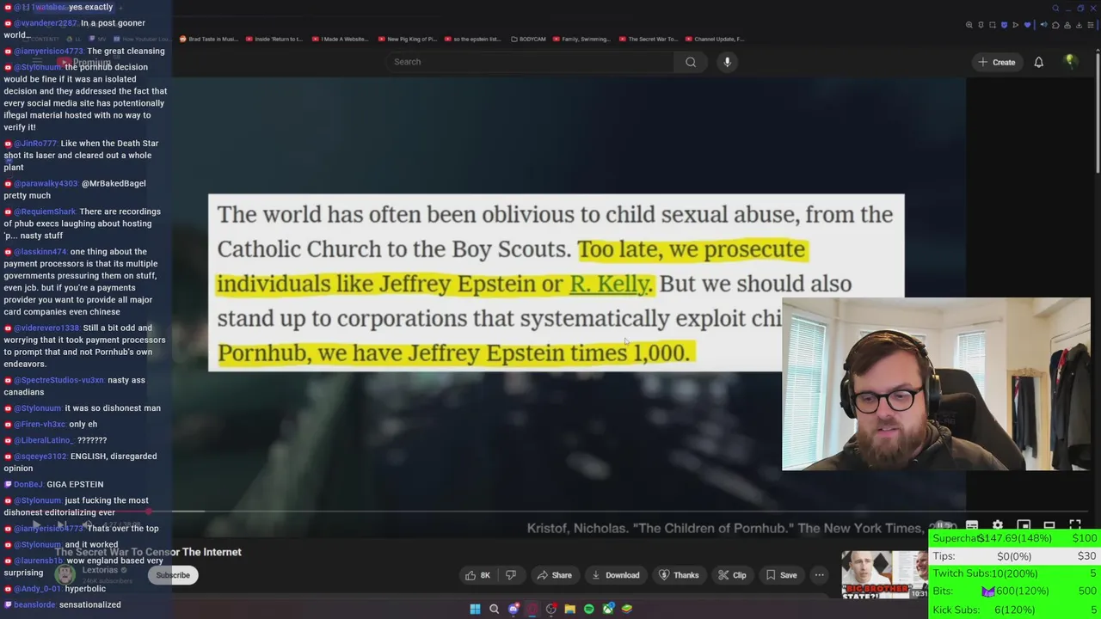Like the video with 8K likes
Screen dimensions: 1101x619
[x=477, y=575]
